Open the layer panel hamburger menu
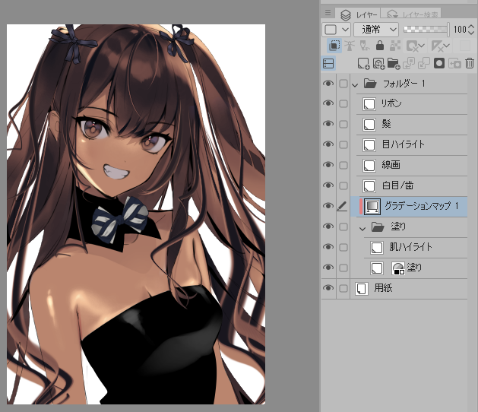 (x=328, y=14)
